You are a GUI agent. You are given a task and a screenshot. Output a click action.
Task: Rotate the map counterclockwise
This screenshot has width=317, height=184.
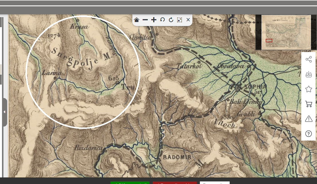click(162, 20)
